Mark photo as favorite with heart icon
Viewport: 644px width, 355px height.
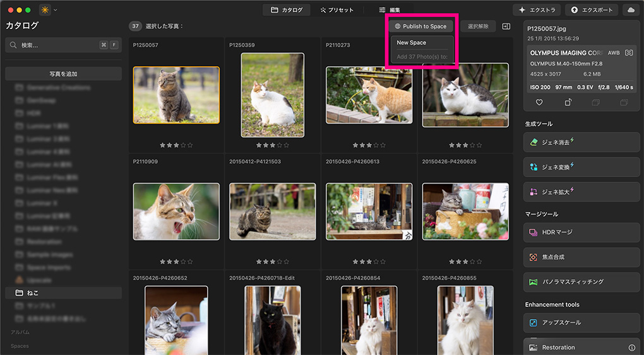point(539,102)
